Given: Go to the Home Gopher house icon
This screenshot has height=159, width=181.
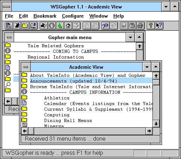Looking at the screenshot, I should pos(68,25).
